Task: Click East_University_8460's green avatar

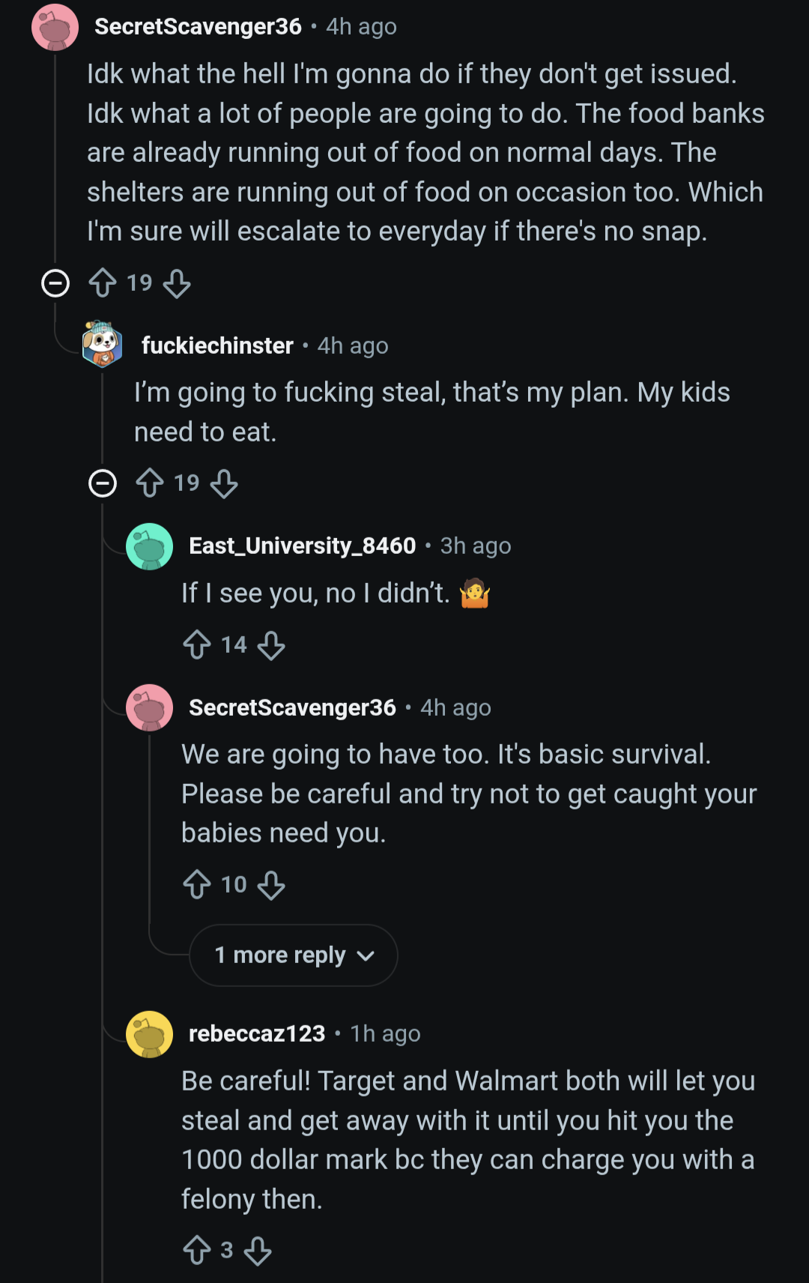Action: pyautogui.click(x=150, y=546)
